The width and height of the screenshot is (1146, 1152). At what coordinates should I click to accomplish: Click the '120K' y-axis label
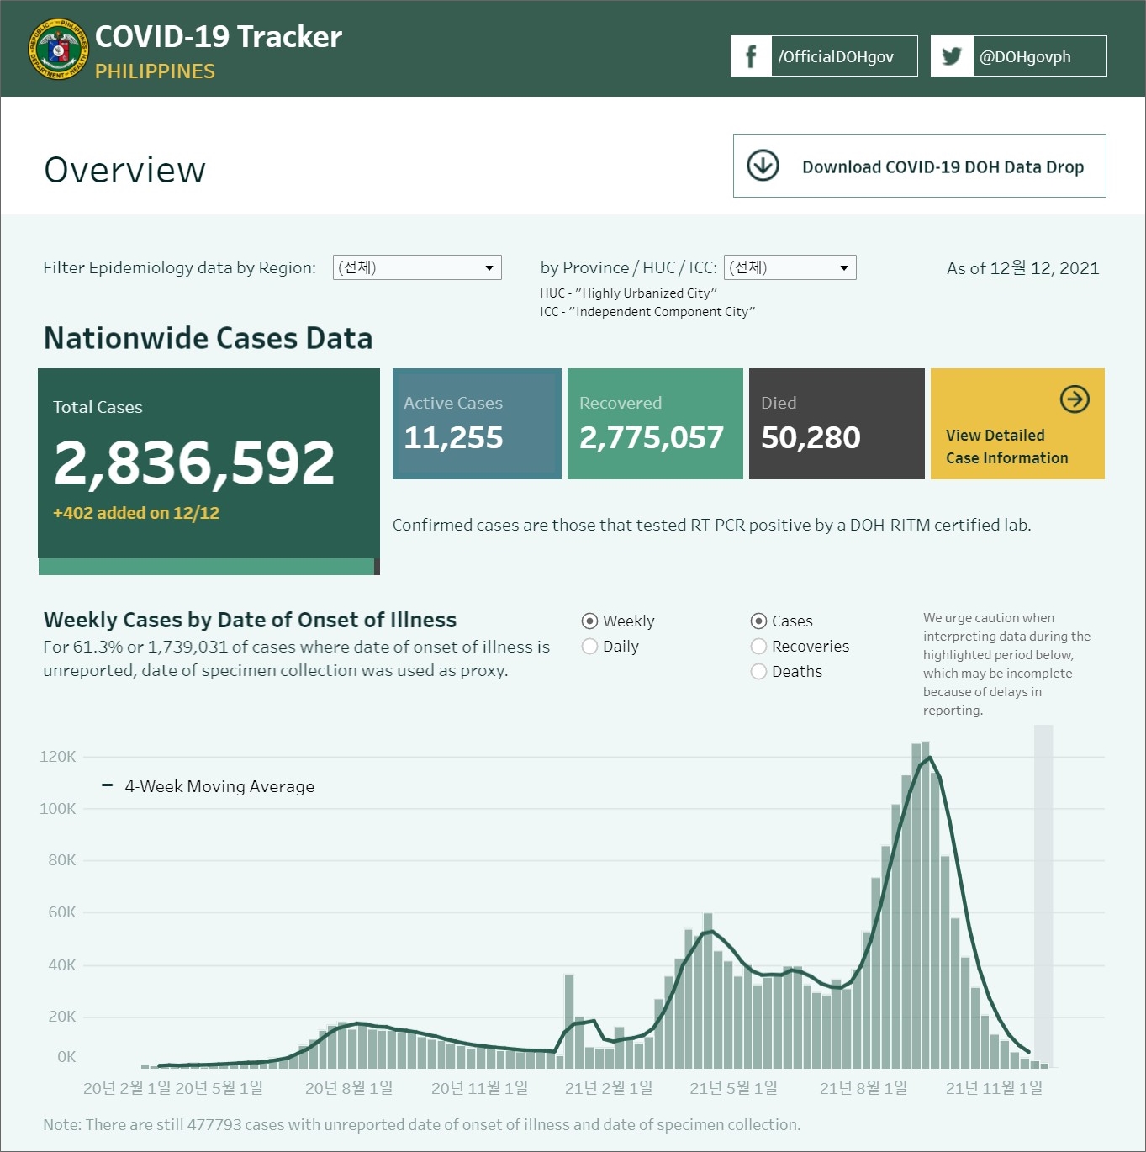pyautogui.click(x=58, y=757)
